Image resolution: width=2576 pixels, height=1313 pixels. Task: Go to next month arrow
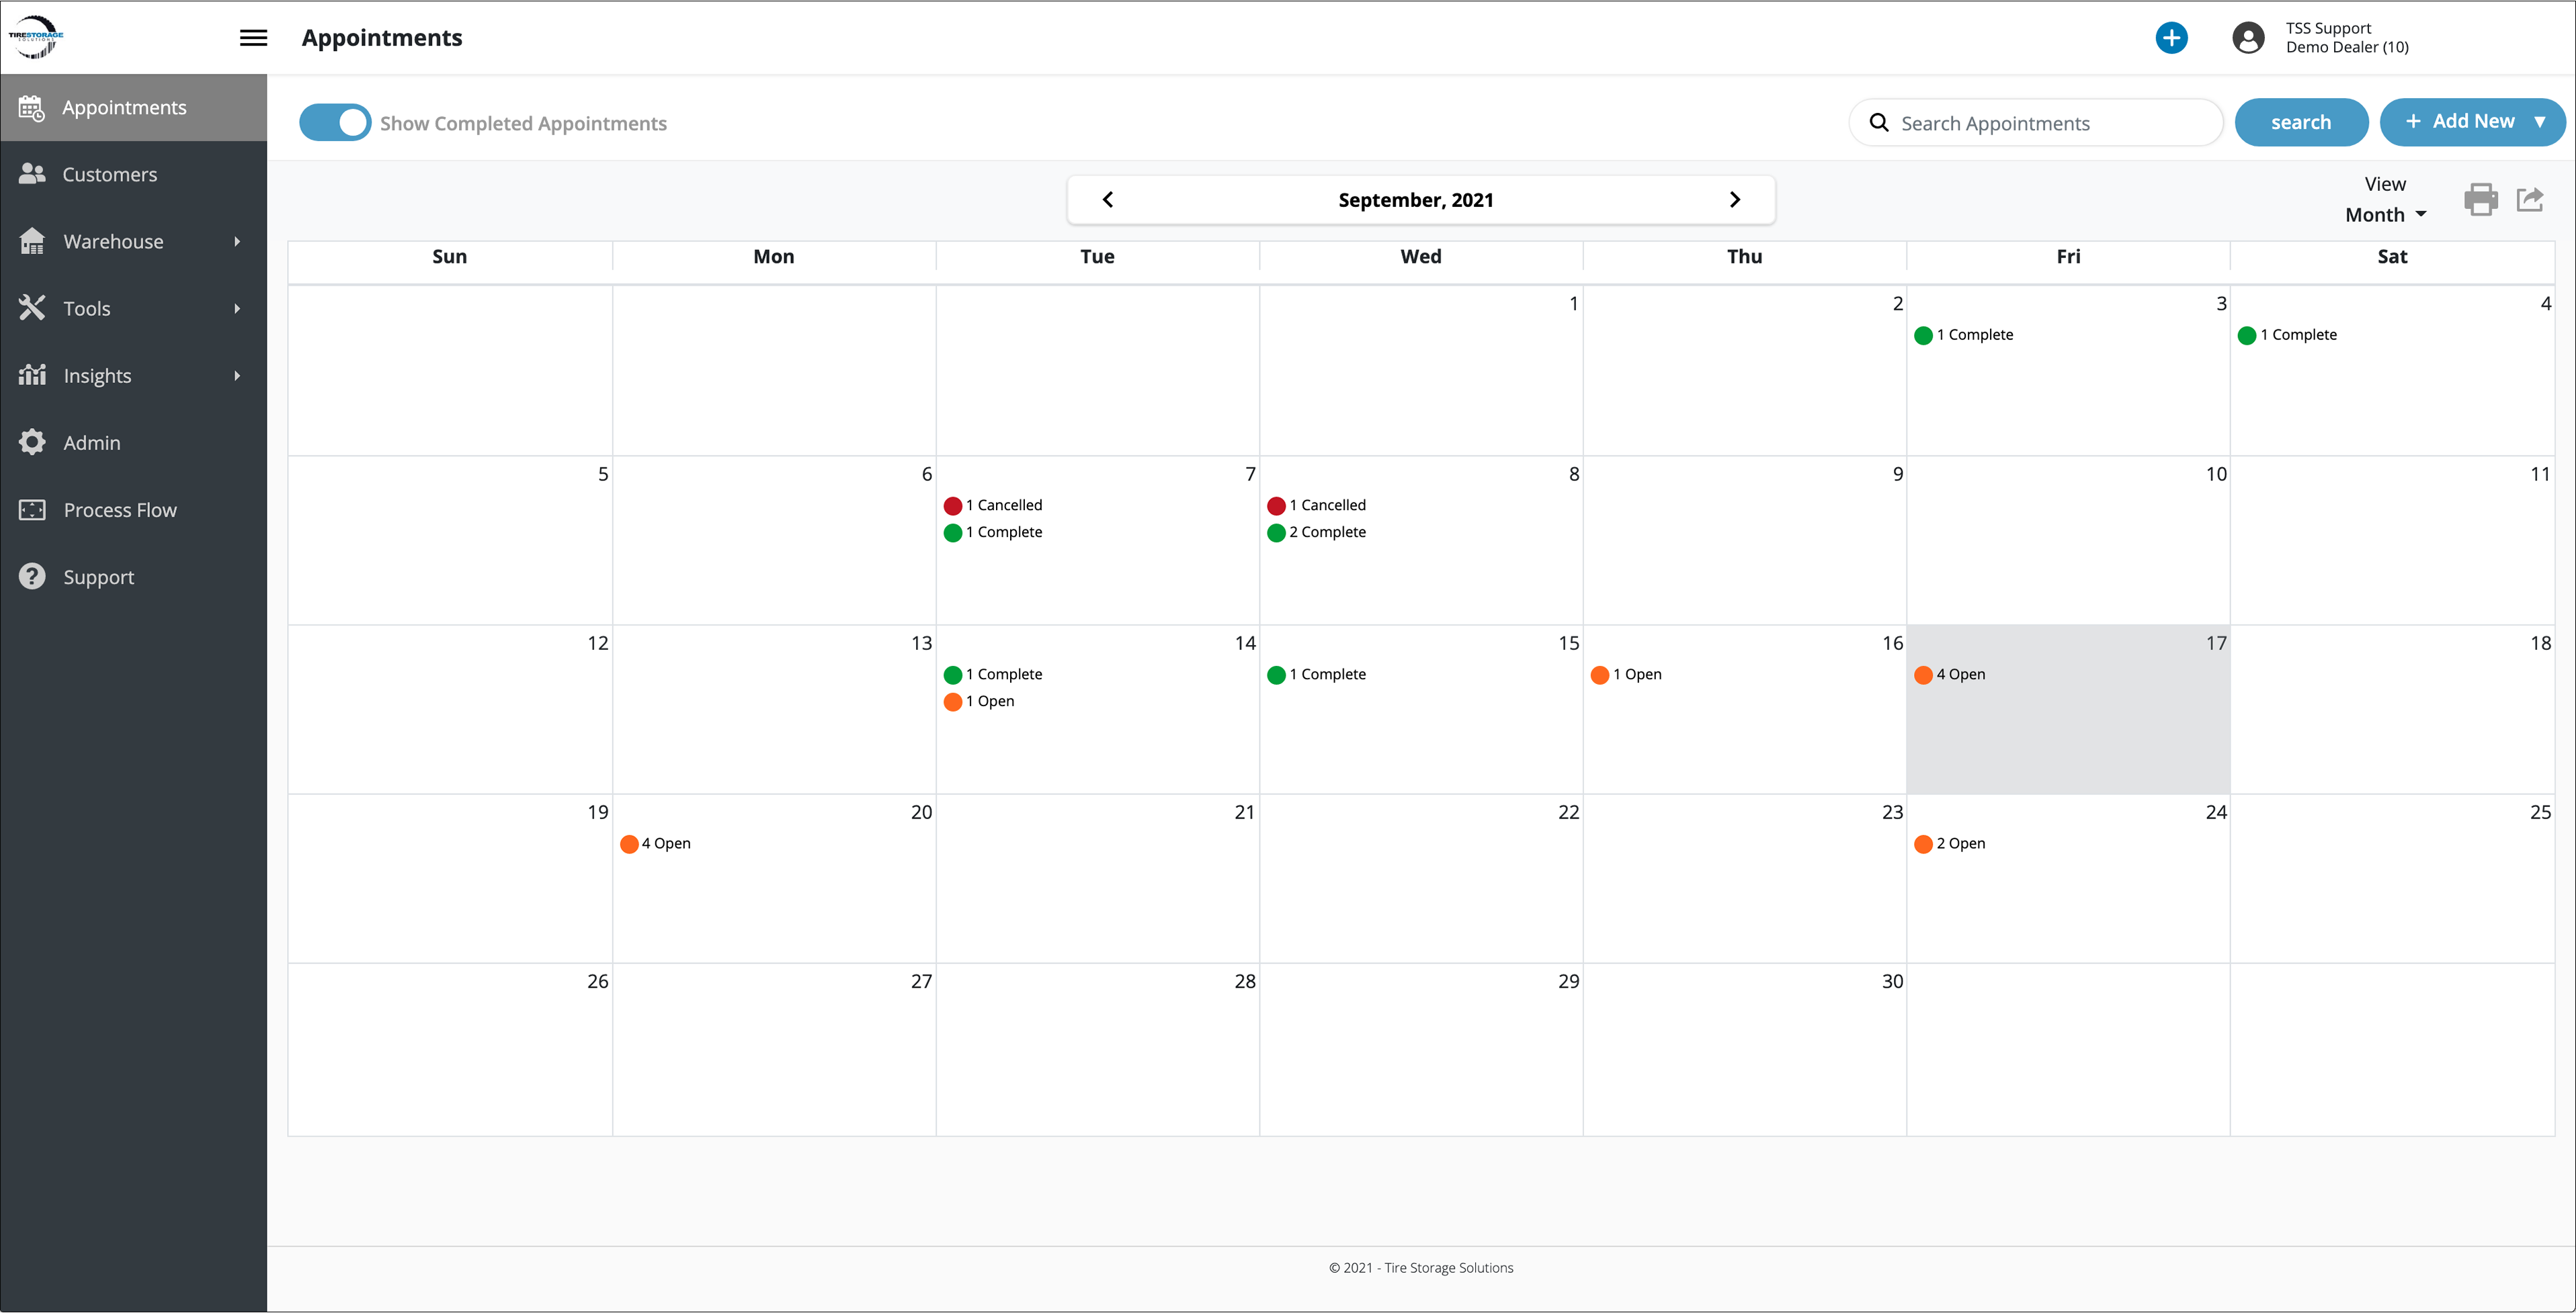pos(1734,200)
